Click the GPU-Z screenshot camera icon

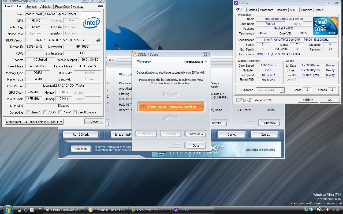pos(100,6)
